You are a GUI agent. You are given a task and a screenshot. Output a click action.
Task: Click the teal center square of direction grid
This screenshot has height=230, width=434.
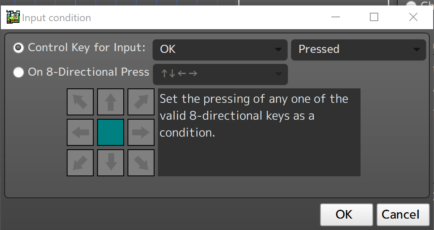[111, 132]
